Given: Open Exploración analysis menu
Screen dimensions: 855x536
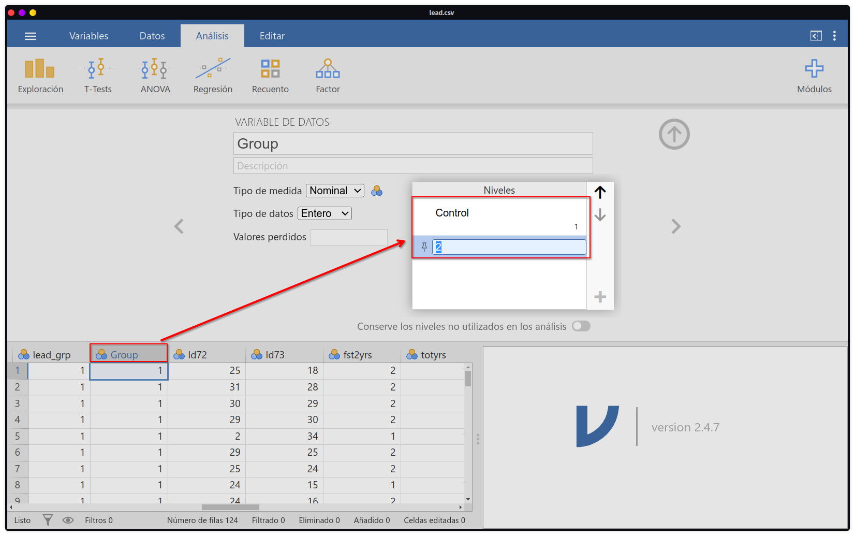Looking at the screenshot, I should click(x=40, y=76).
